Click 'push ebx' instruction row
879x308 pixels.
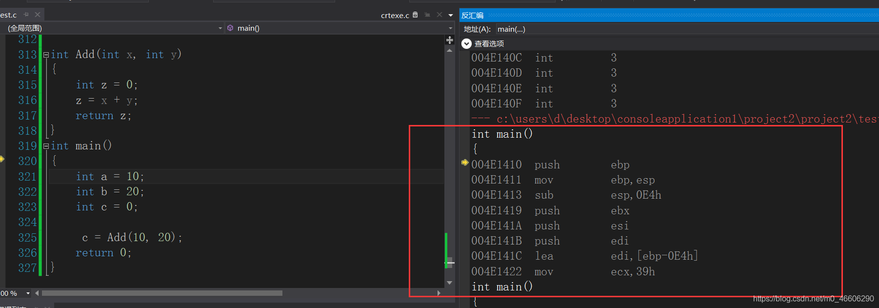pyautogui.click(x=550, y=211)
